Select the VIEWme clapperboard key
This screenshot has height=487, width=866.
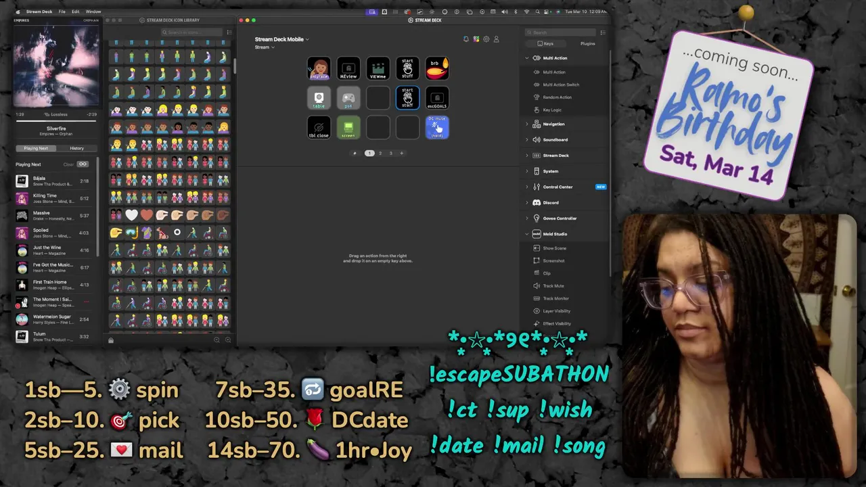click(378, 68)
